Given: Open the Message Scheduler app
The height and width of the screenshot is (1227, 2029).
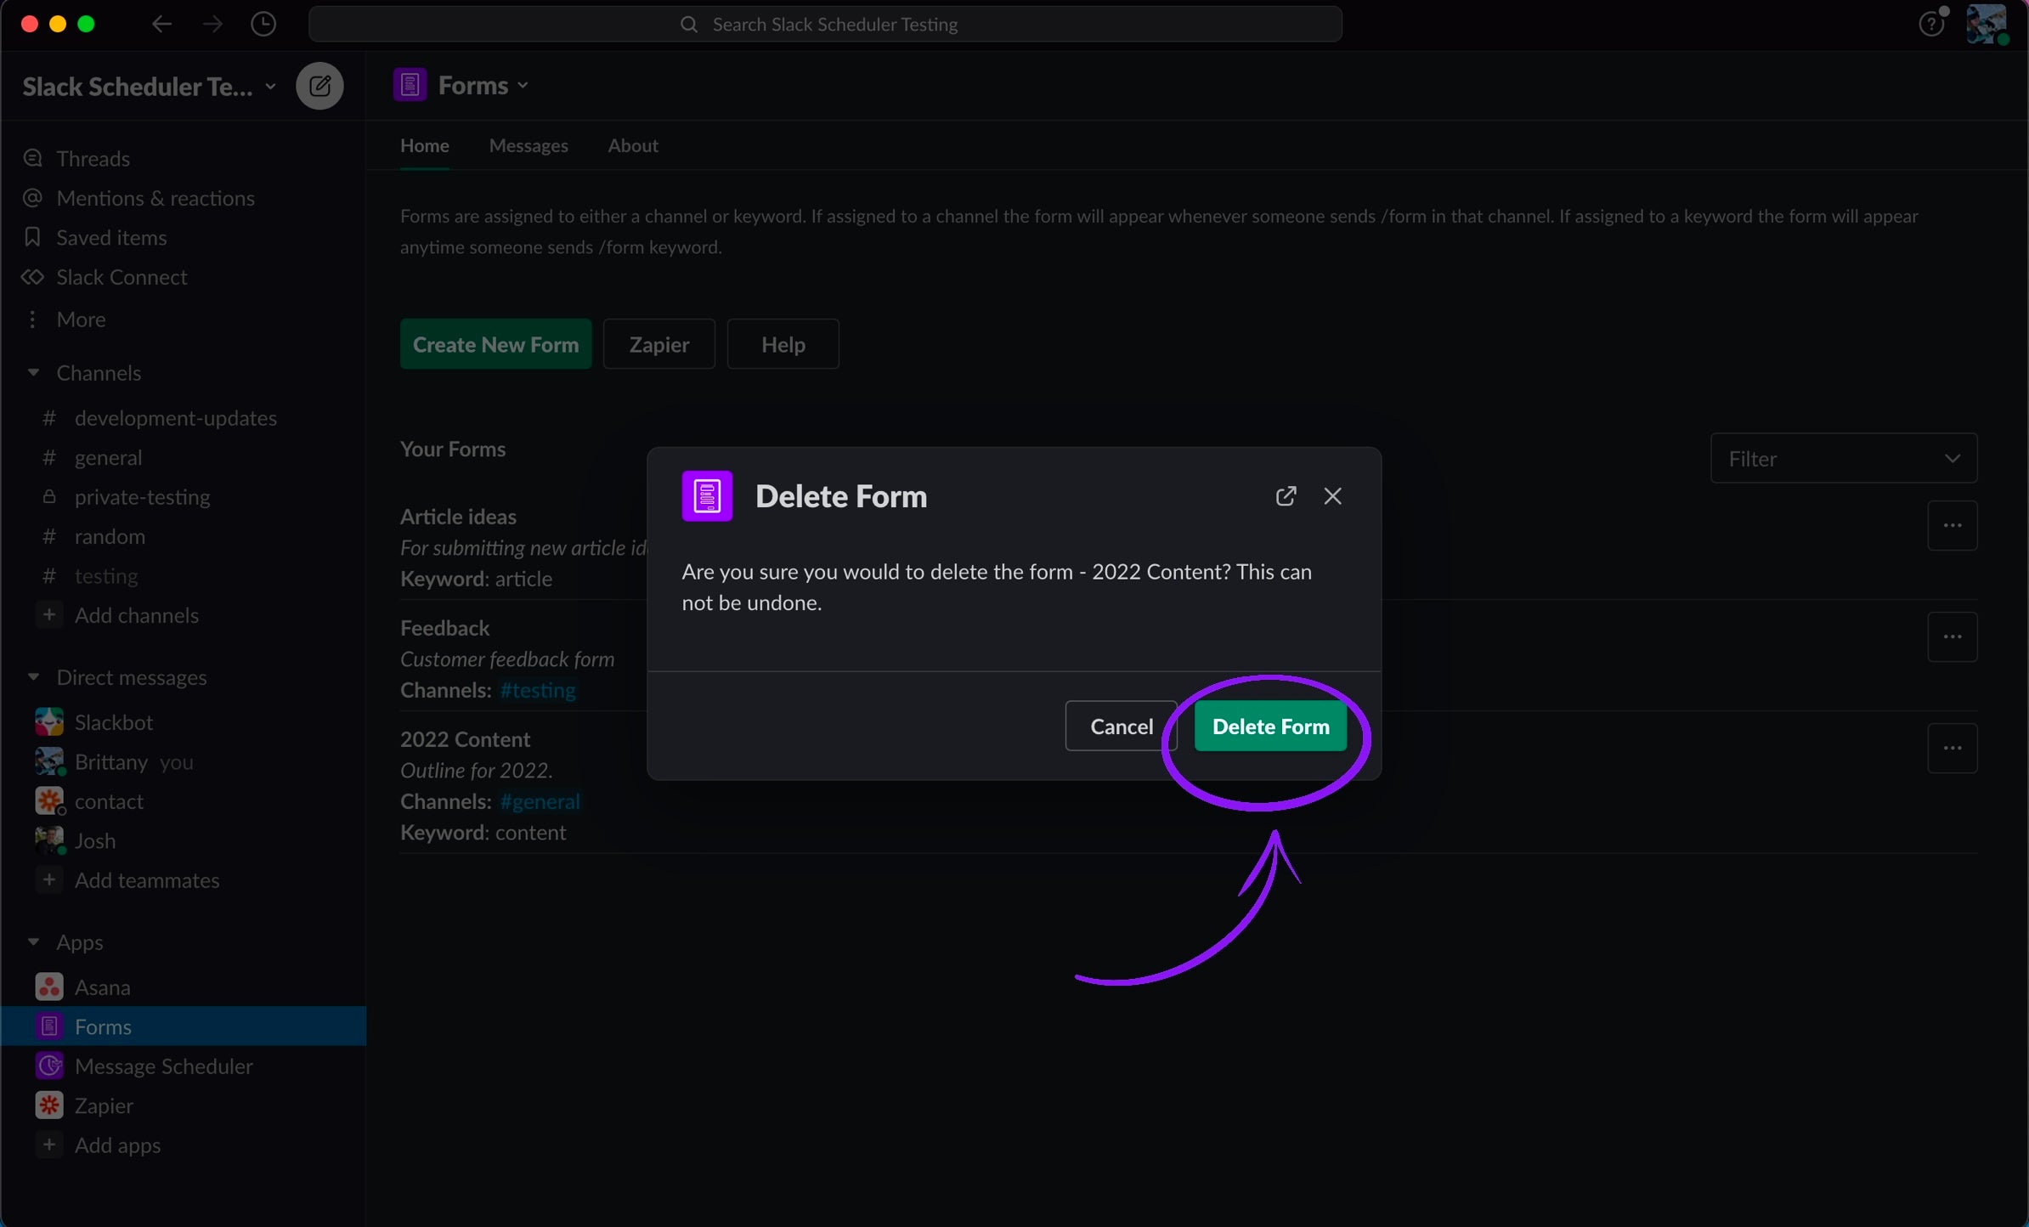Looking at the screenshot, I should coord(163,1066).
